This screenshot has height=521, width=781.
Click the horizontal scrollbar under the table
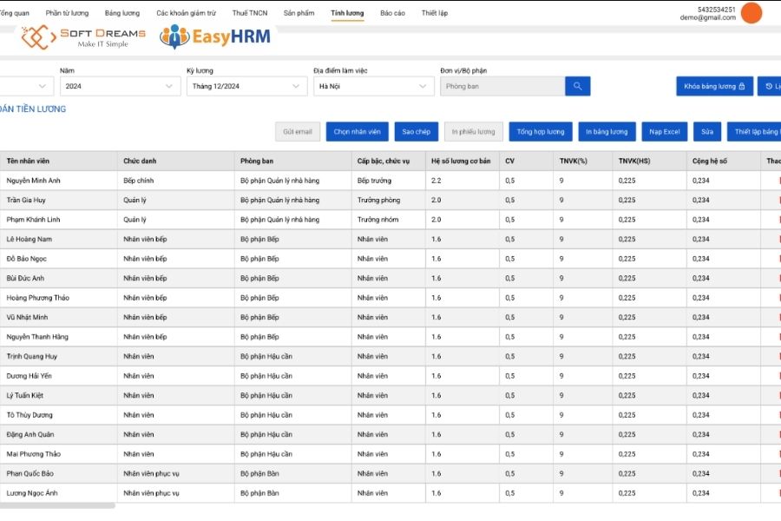coord(57,505)
